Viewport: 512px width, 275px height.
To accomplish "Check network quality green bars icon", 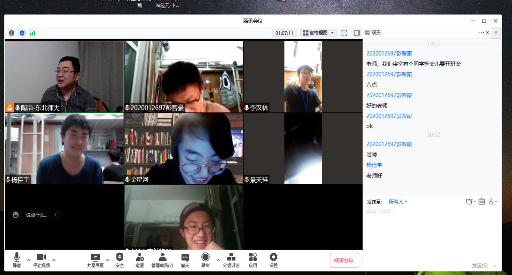I will click(x=32, y=33).
